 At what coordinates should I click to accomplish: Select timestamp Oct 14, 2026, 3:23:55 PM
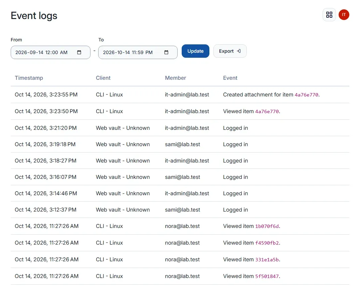(46, 94)
